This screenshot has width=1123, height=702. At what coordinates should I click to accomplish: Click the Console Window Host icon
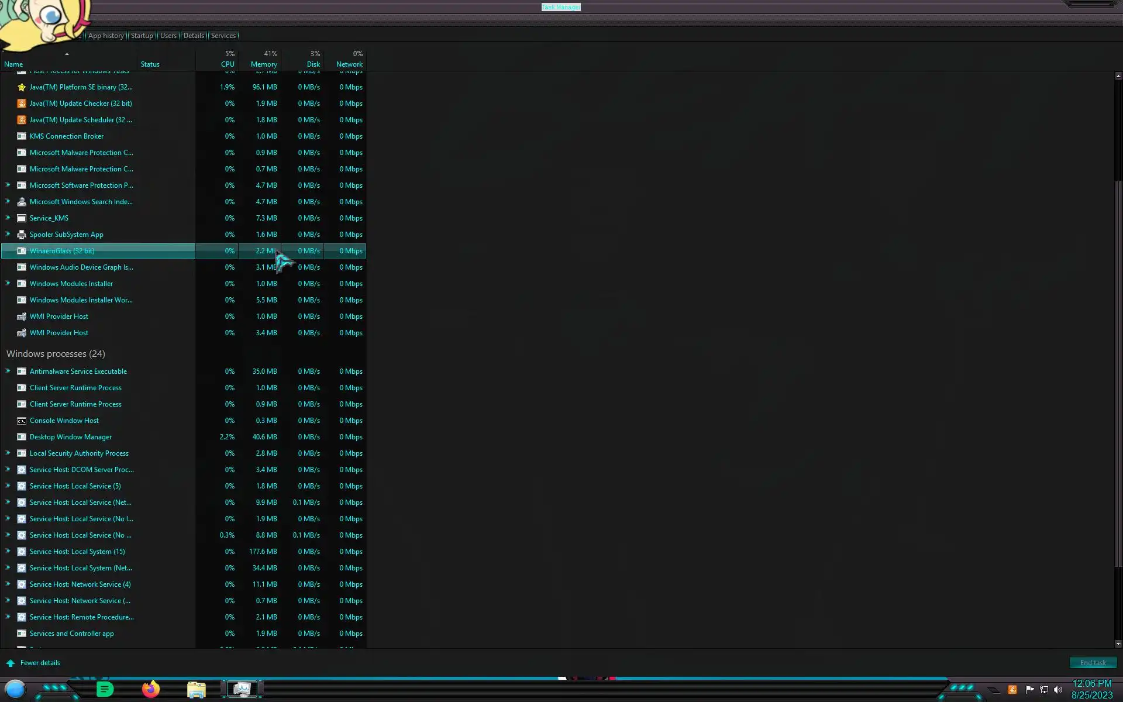(x=22, y=421)
